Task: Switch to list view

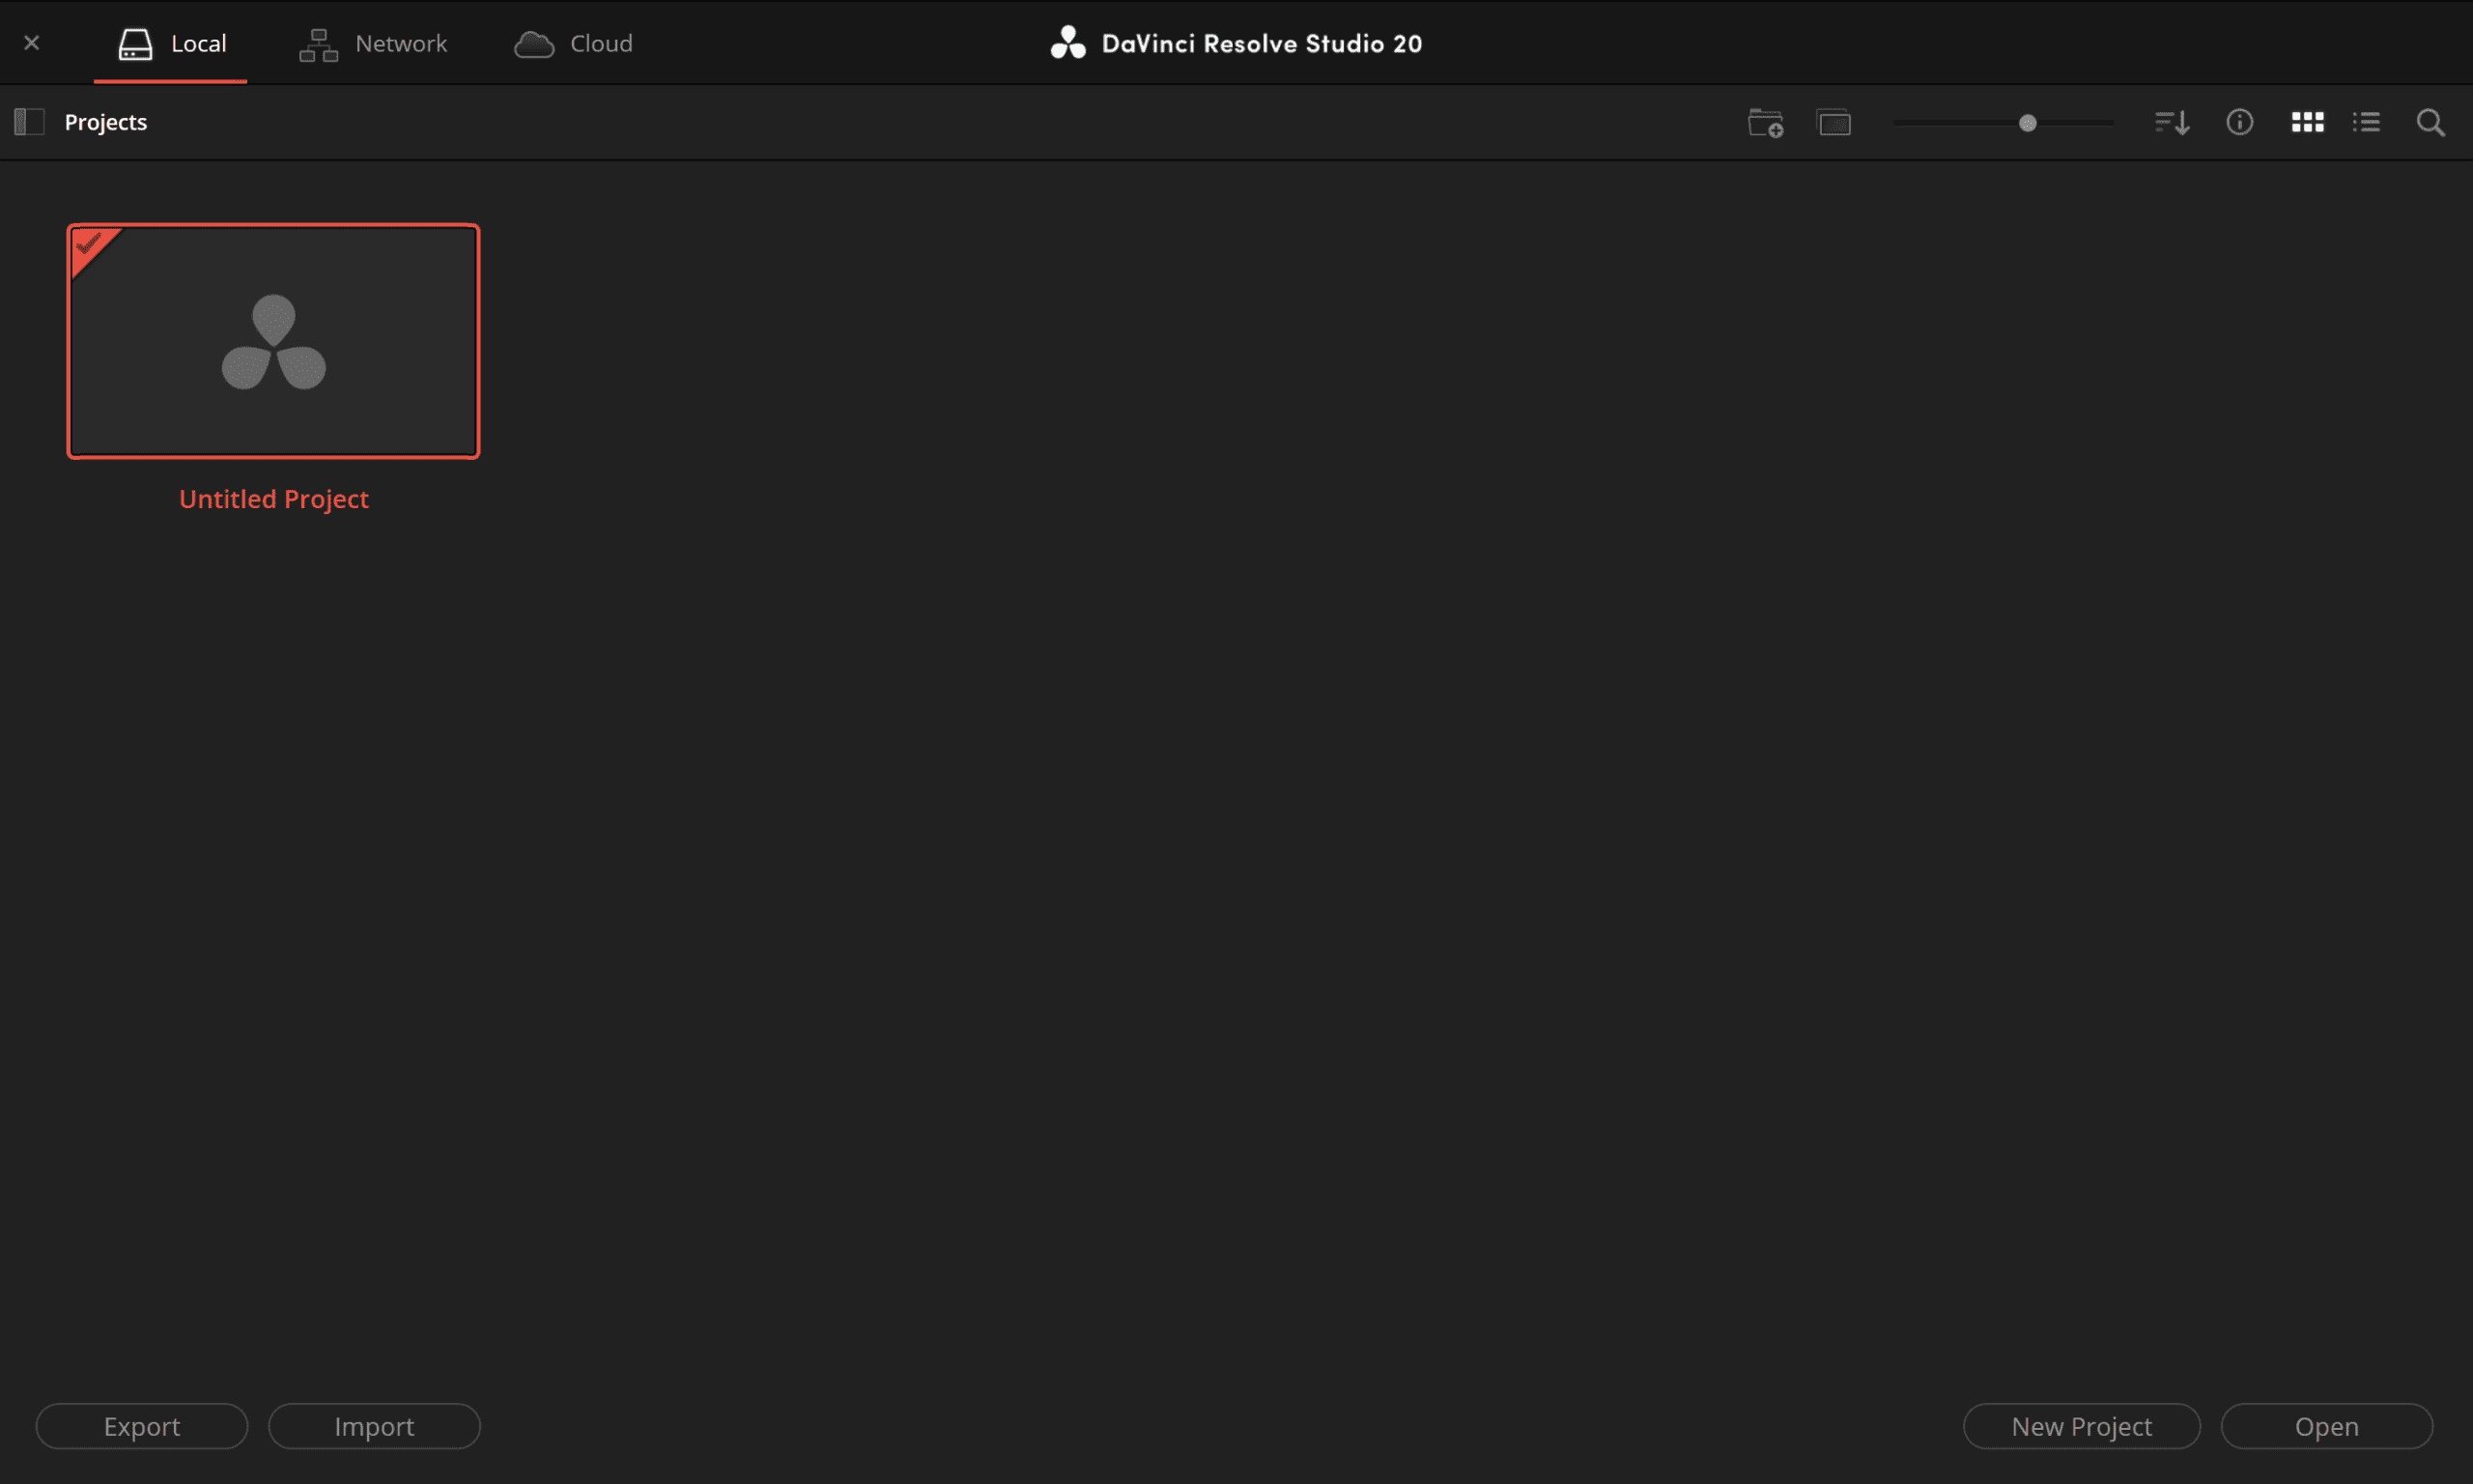Action: click(2366, 122)
